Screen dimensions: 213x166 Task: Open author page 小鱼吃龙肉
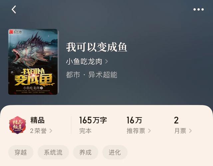pyautogui.click(x=84, y=61)
